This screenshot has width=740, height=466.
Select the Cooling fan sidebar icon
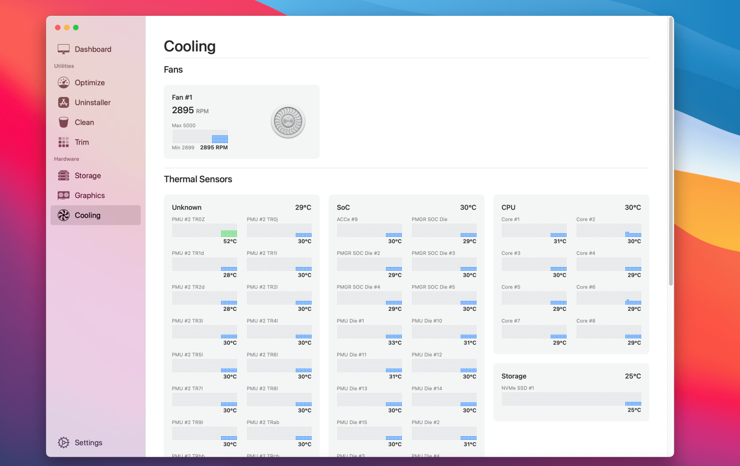63,215
